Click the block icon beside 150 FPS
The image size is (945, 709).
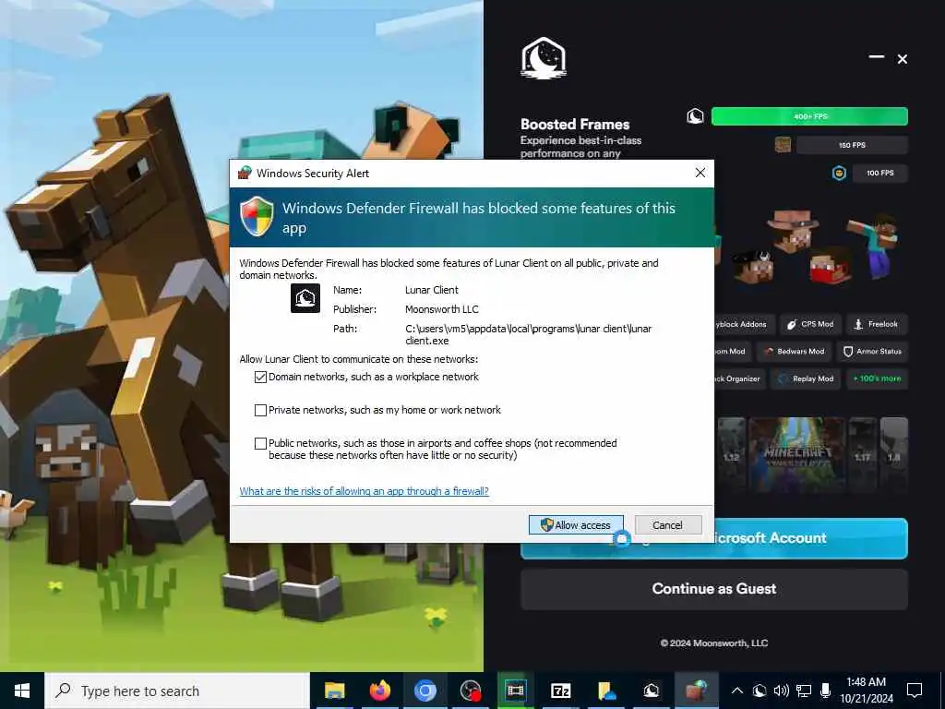pos(783,145)
